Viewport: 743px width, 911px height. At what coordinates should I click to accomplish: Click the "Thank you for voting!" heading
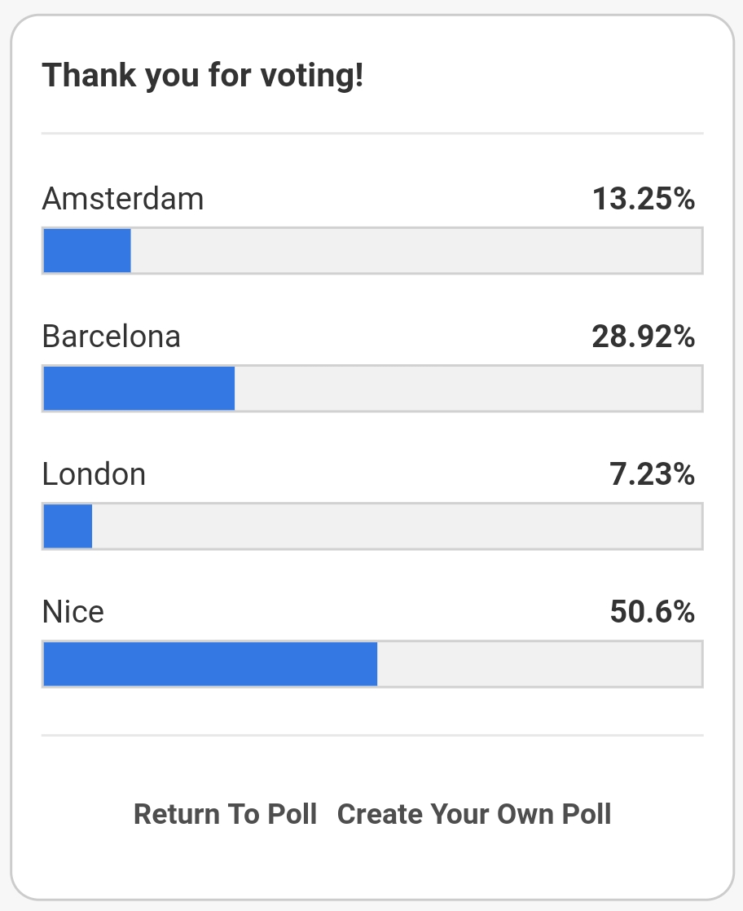click(x=203, y=77)
